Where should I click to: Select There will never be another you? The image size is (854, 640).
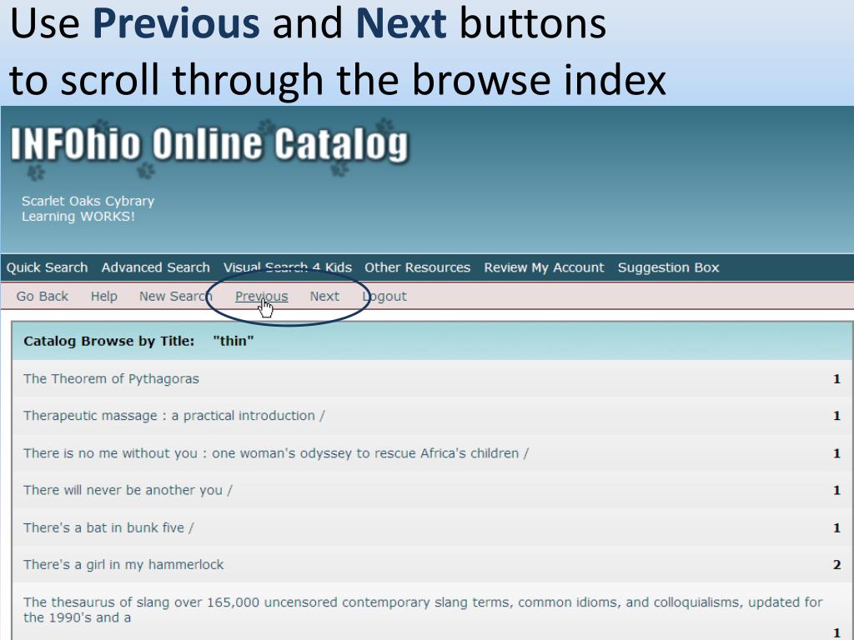pyautogui.click(x=128, y=490)
